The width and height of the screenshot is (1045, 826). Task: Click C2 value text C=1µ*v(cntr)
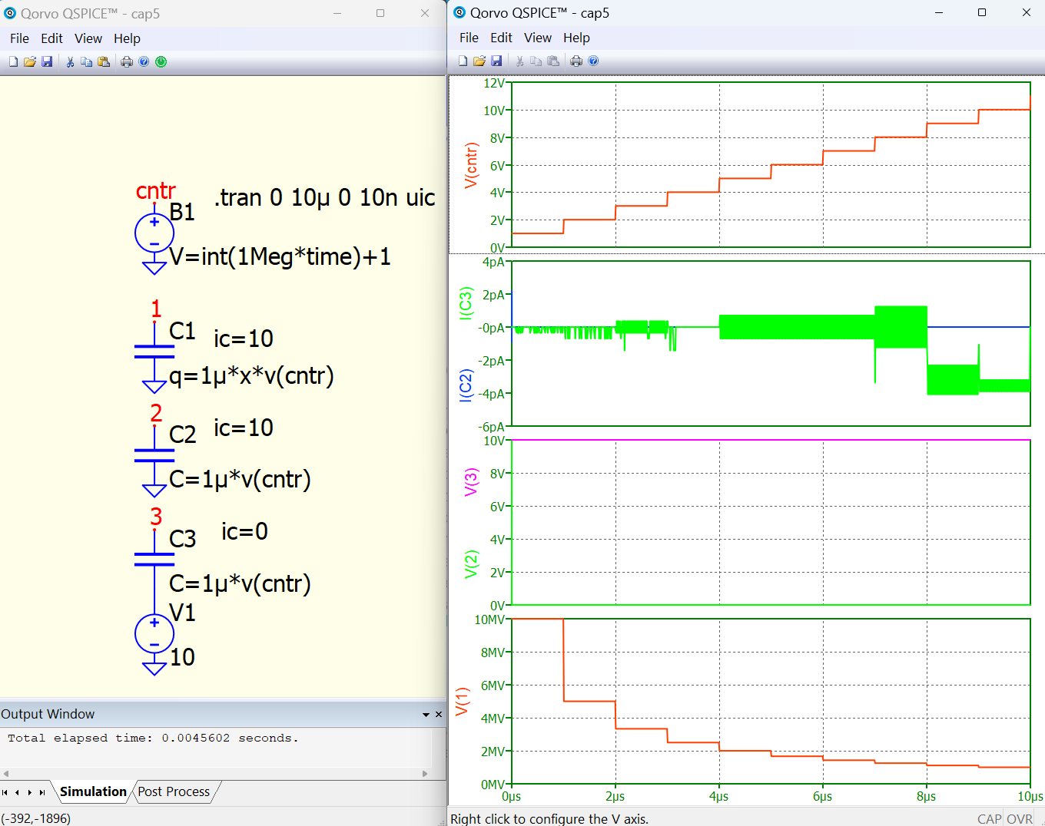pos(240,480)
